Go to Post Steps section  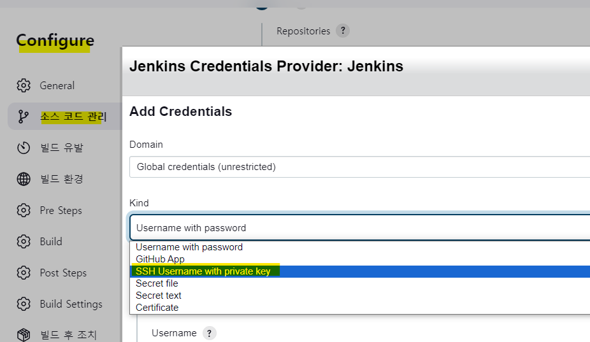click(63, 273)
